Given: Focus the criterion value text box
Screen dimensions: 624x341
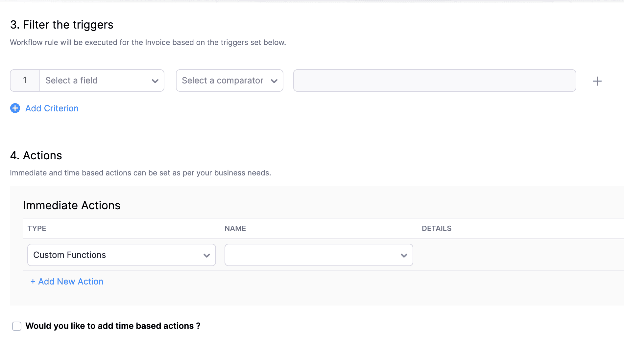Looking at the screenshot, I should pyautogui.click(x=434, y=80).
